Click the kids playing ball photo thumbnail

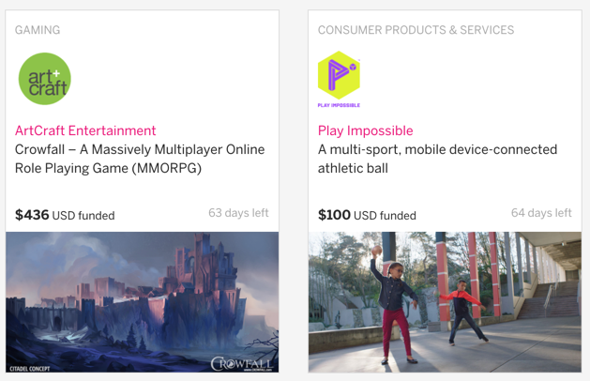pyautogui.click(x=445, y=302)
